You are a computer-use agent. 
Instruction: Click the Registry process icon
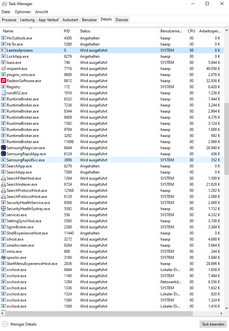(x=4, y=87)
